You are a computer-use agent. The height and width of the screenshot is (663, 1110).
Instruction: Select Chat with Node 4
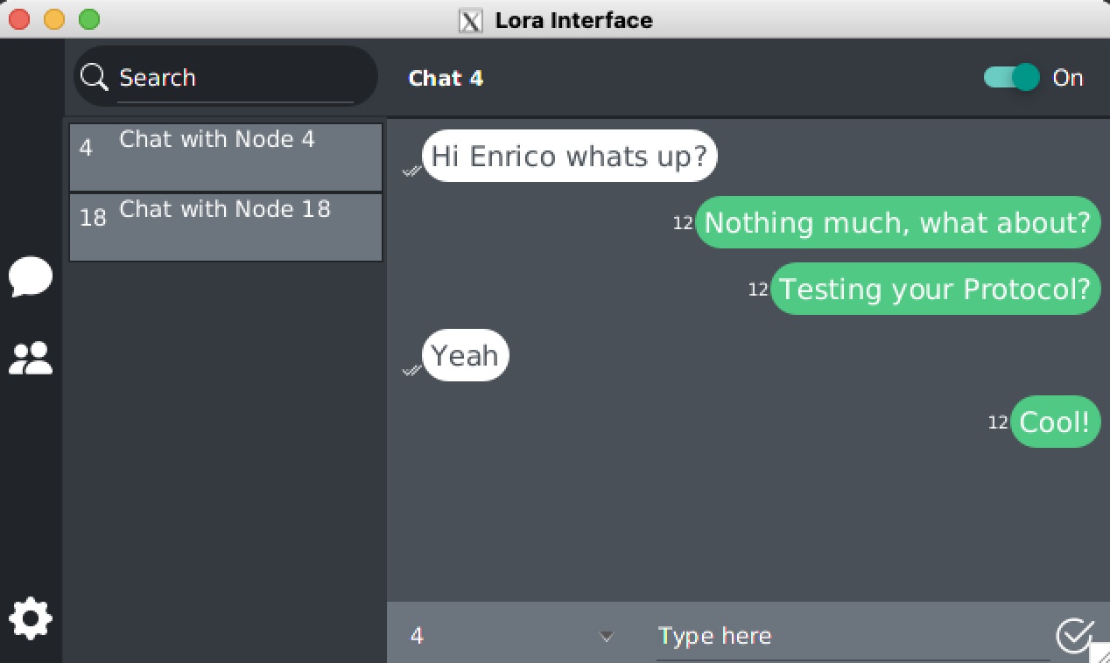click(226, 157)
